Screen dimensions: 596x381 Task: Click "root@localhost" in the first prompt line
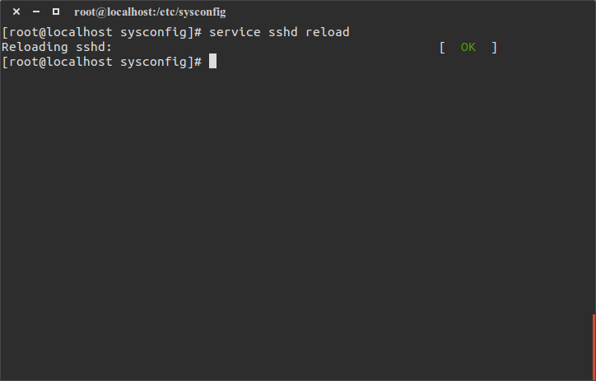coord(57,32)
